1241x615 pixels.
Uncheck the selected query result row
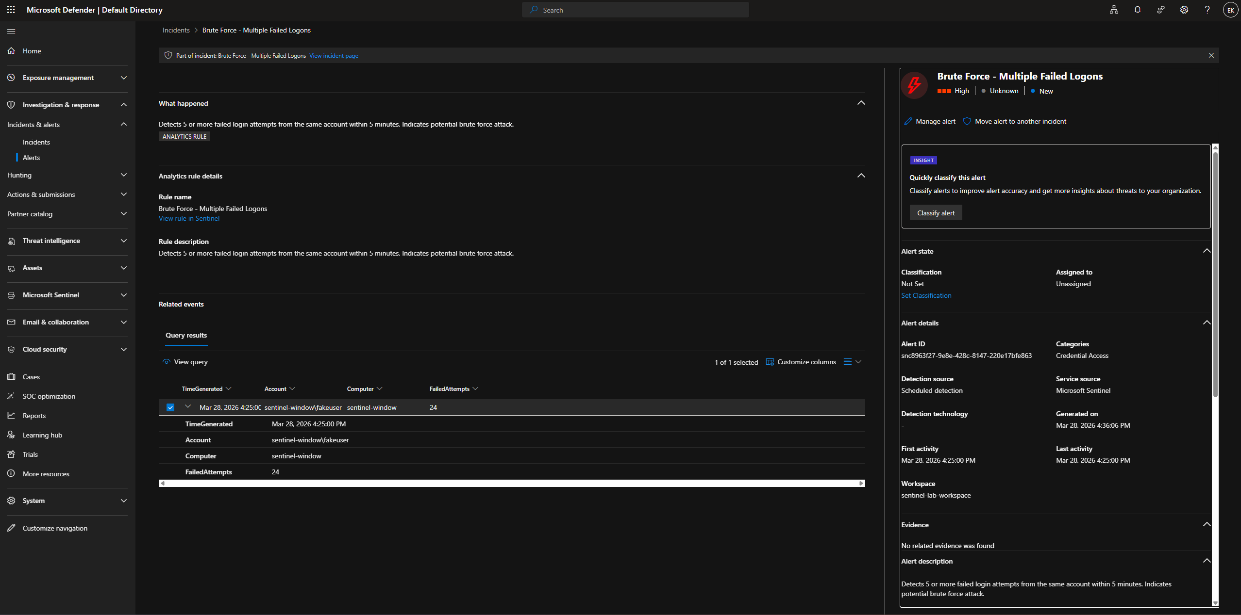pos(170,407)
